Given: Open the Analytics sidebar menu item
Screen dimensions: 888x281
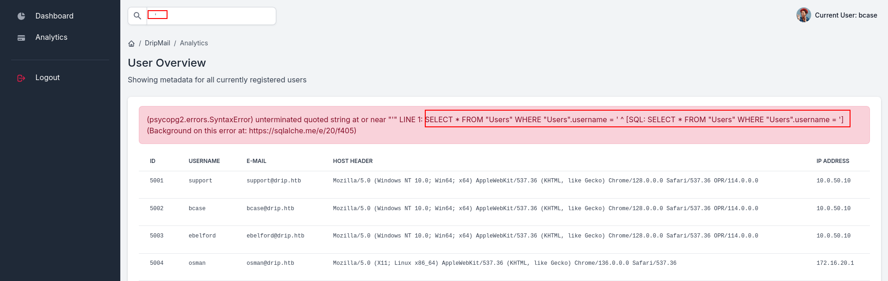Looking at the screenshot, I should coord(51,37).
